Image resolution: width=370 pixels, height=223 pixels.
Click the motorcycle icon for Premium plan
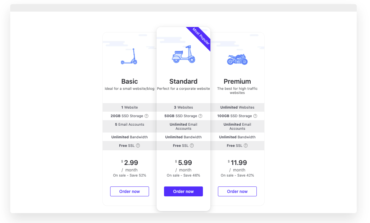point(237,59)
